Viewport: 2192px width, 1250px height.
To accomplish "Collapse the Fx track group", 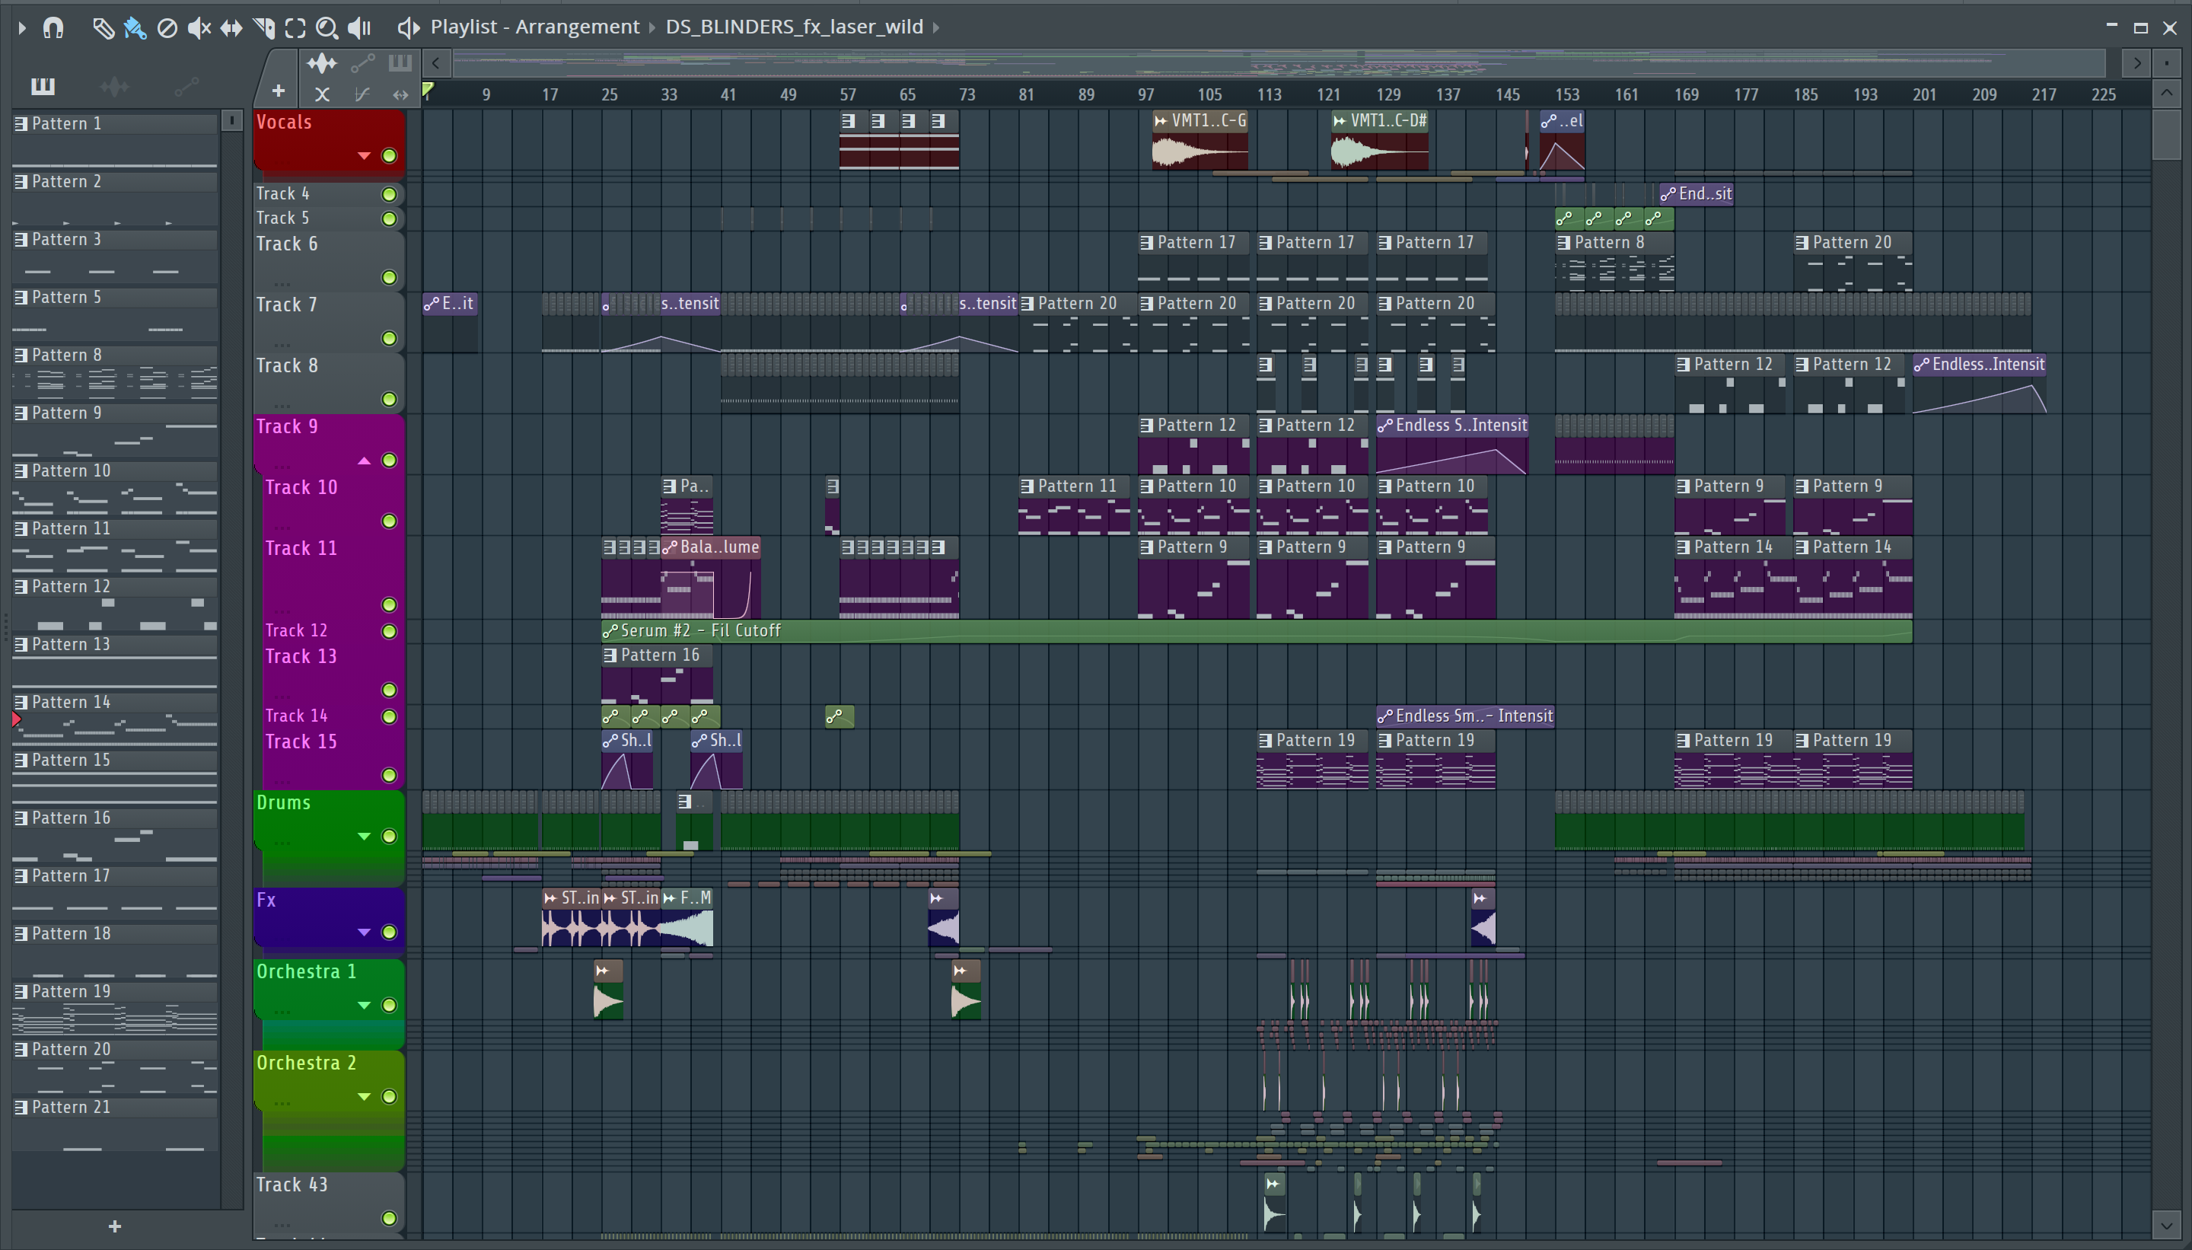I will (x=364, y=933).
